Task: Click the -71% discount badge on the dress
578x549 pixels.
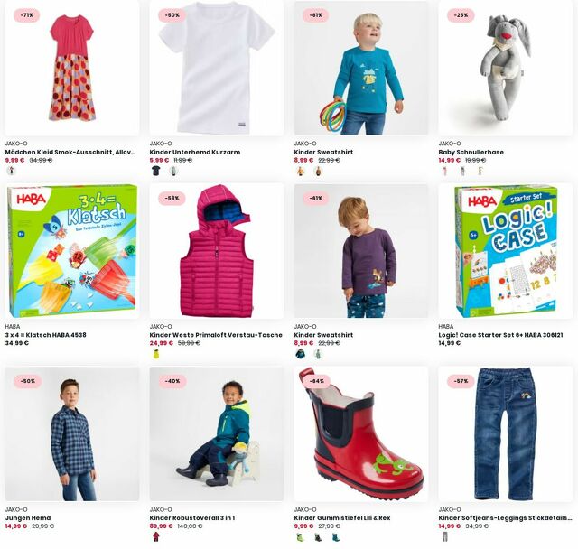Action: [x=27, y=15]
